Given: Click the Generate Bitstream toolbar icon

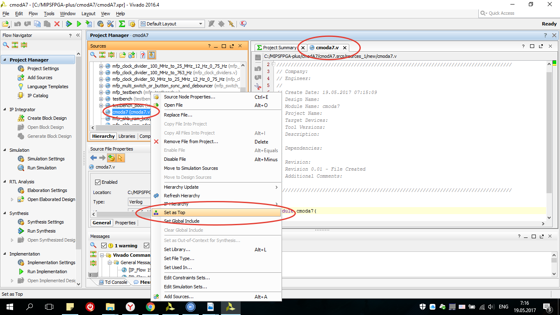Looking at the screenshot, I should click(89, 24).
